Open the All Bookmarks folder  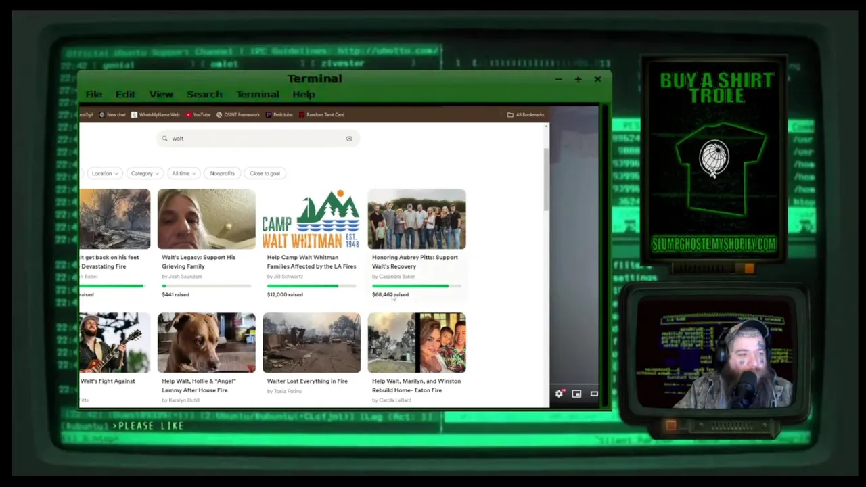pyautogui.click(x=526, y=115)
